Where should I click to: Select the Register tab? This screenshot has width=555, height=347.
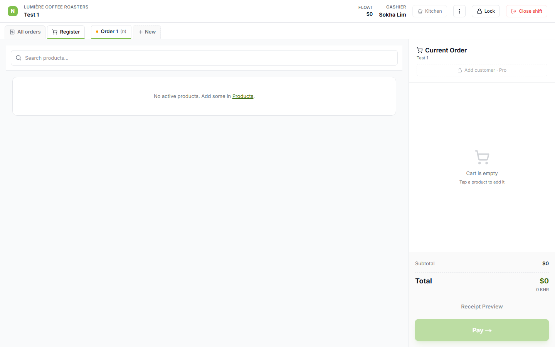pos(66,32)
